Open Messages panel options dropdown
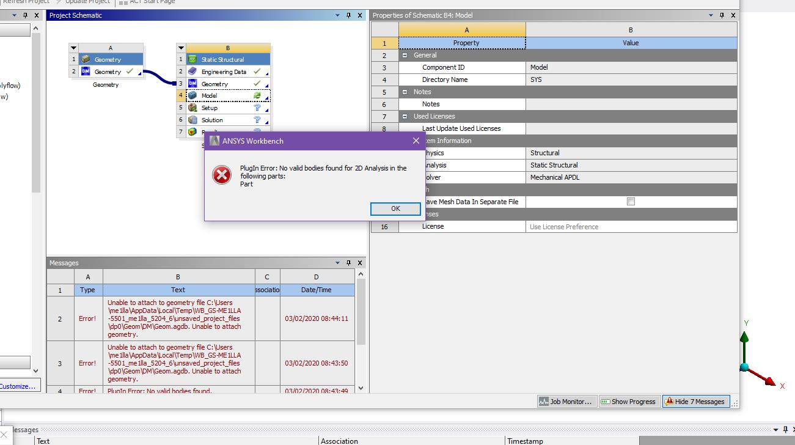This screenshot has width=795, height=445. pos(338,263)
